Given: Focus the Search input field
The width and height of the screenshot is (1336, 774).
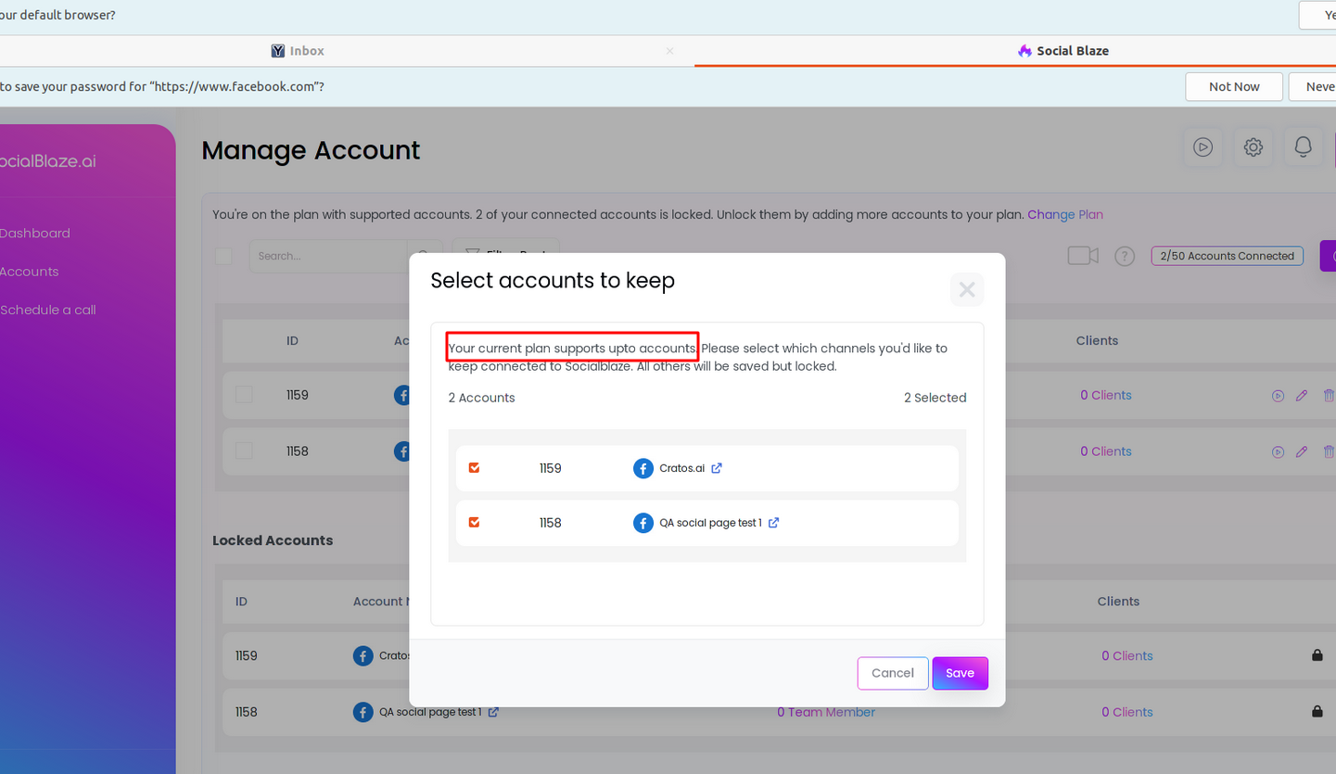Looking at the screenshot, I should coord(328,256).
